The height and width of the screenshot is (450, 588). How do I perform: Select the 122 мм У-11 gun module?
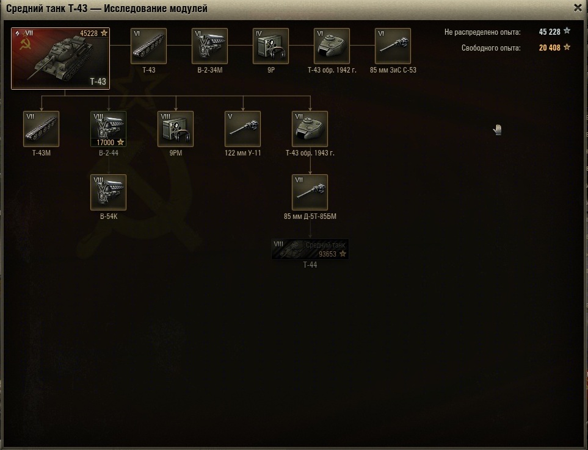tap(243, 129)
